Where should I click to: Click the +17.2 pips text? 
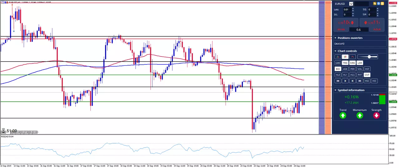tap(351, 102)
